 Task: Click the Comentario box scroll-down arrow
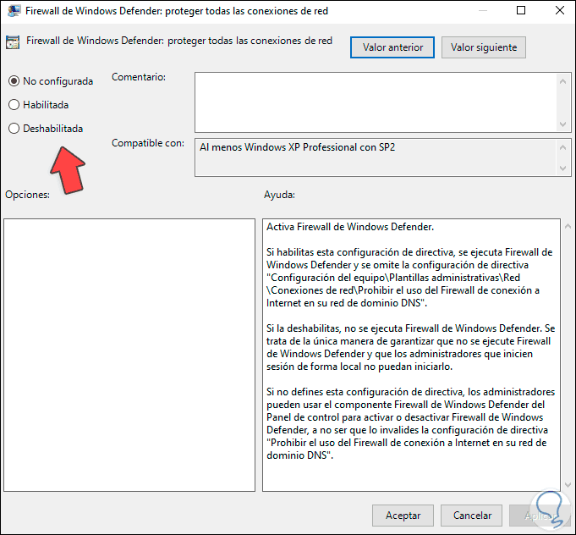point(562,124)
